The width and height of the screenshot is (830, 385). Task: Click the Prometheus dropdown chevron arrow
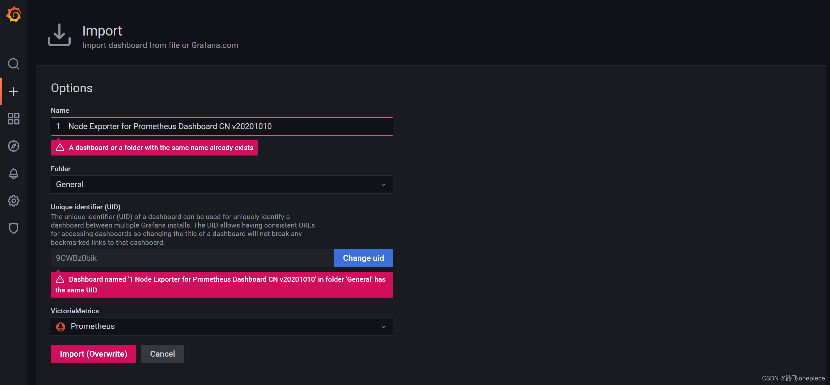pos(384,327)
